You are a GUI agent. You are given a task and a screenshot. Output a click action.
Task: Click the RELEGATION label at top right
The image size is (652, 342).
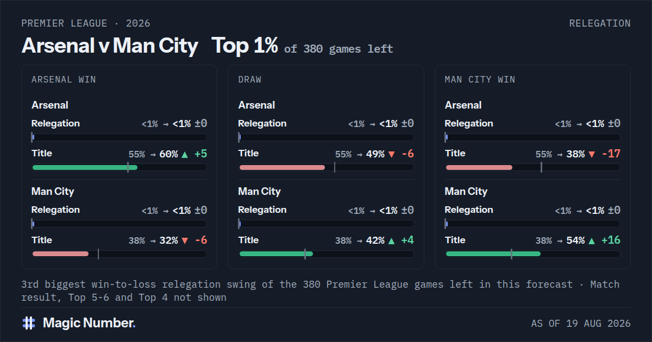(x=600, y=23)
